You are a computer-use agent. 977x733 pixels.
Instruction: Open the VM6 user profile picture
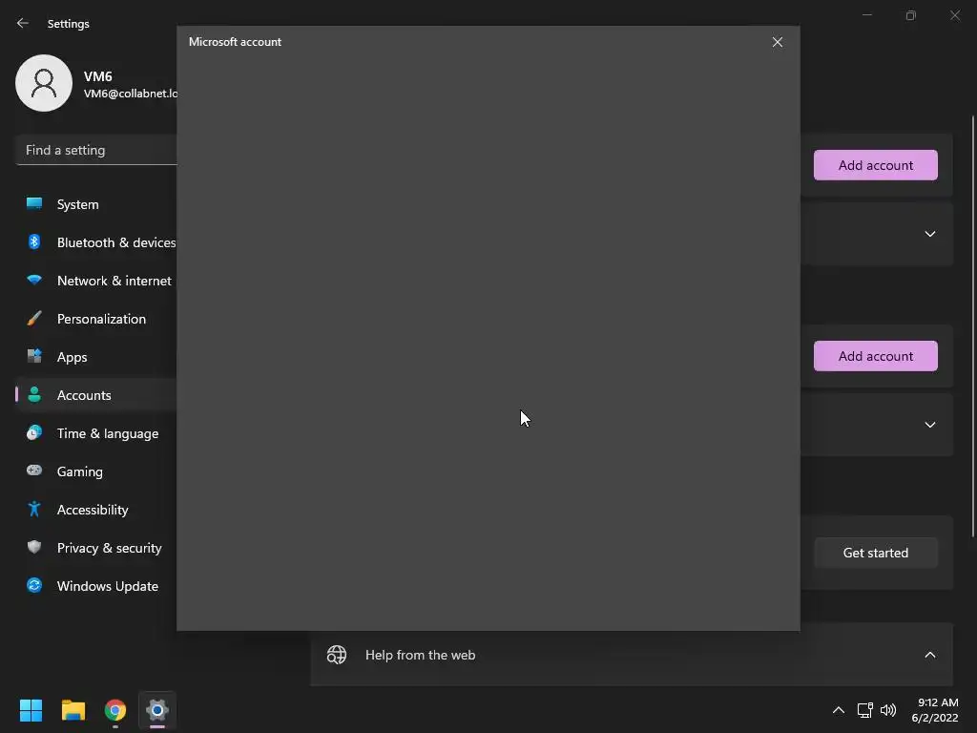[44, 83]
